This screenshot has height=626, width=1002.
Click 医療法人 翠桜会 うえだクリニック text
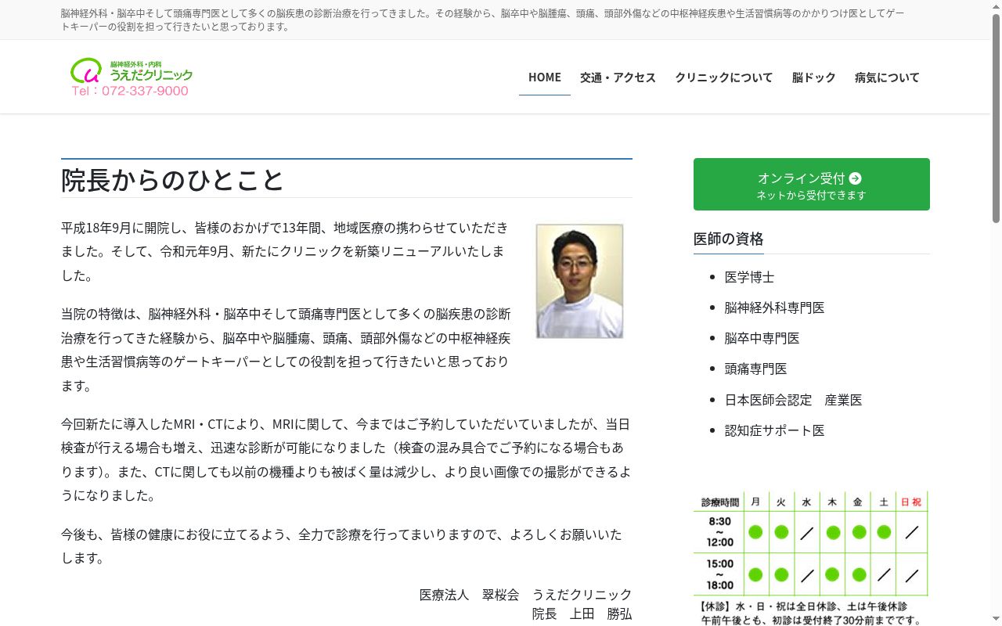coord(525,595)
